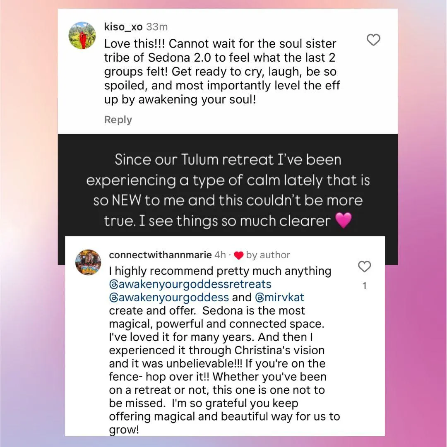Click kiso_xo's profile avatar picture
The width and height of the screenshot is (447, 447).
coord(82,36)
